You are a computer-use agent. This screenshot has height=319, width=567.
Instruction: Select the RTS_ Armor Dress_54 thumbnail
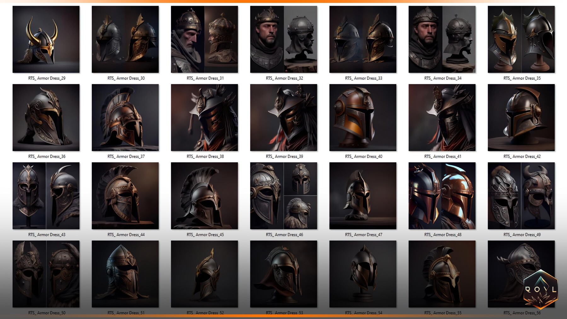363,274
